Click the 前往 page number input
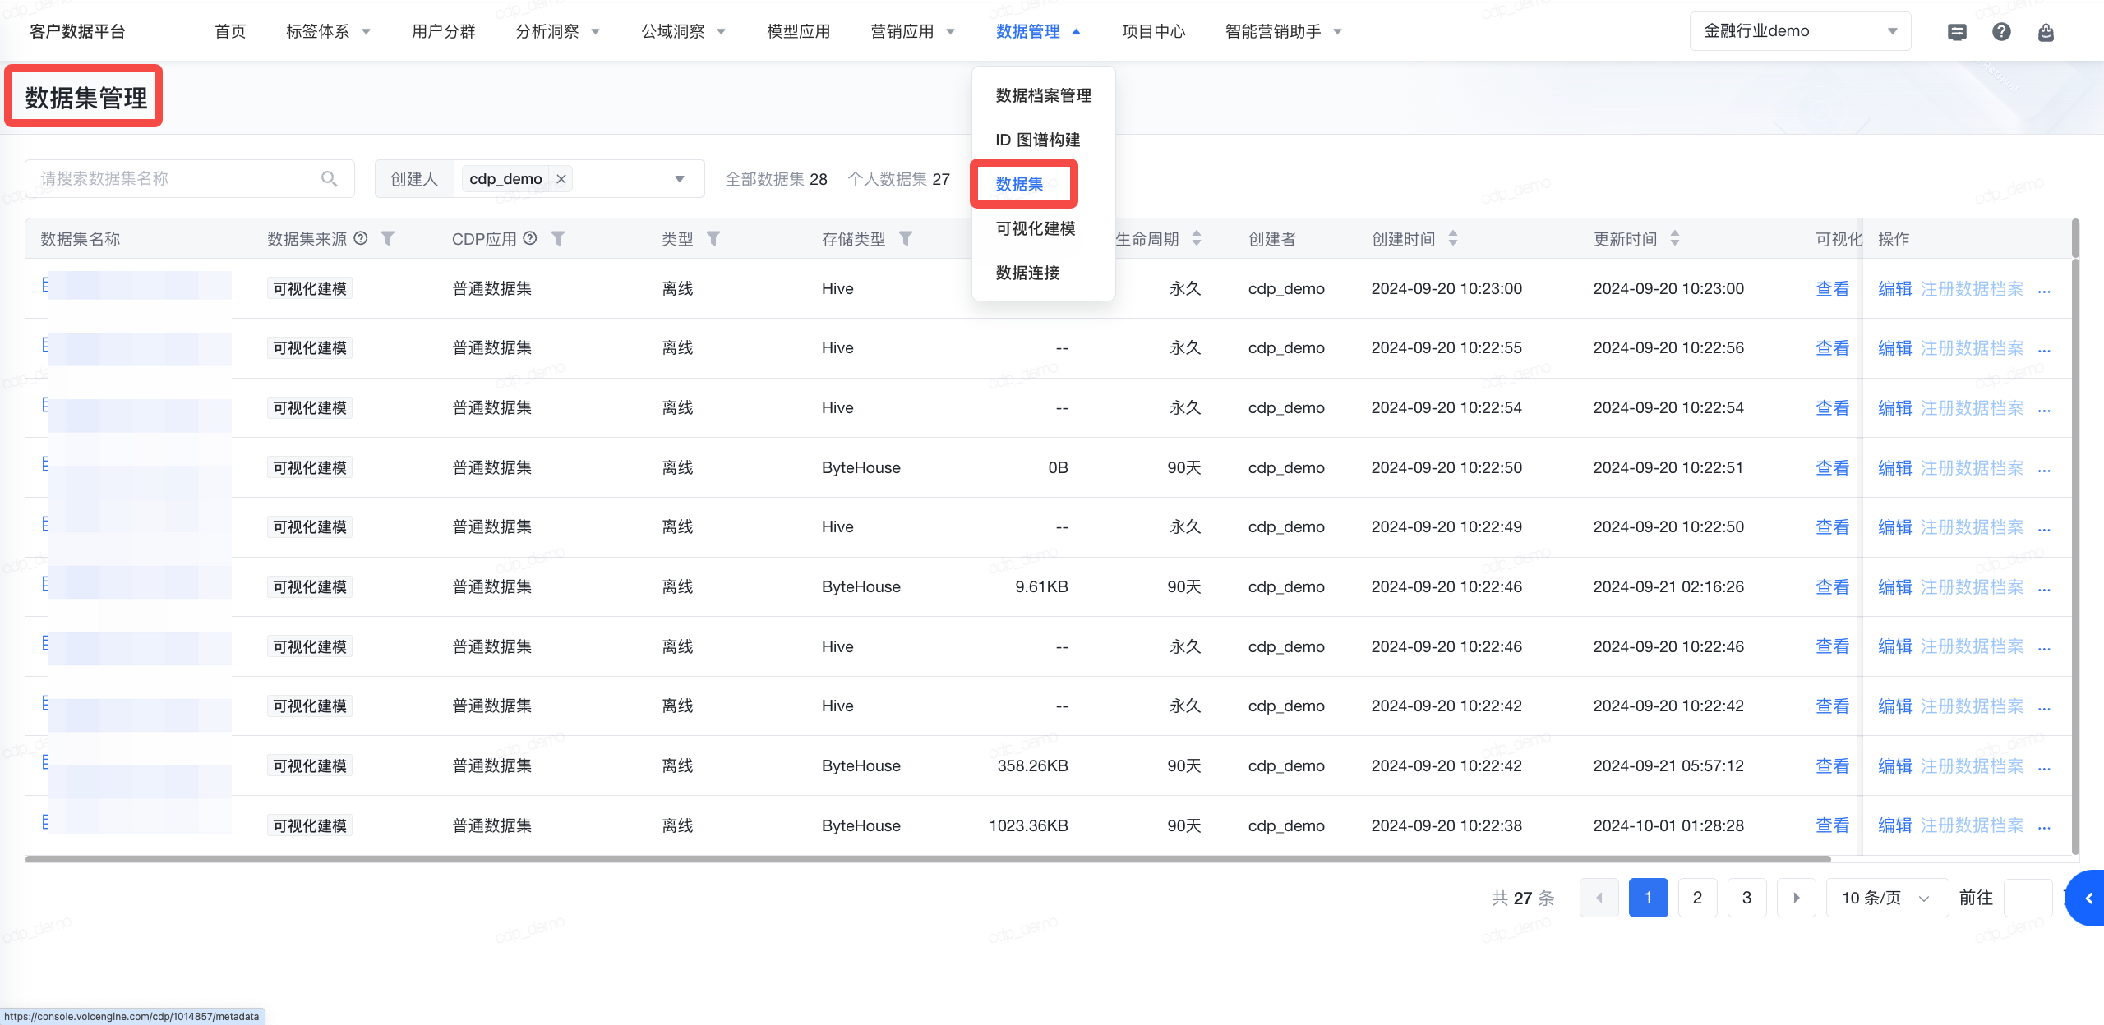Image resolution: width=2104 pixels, height=1025 pixels. (x=2028, y=898)
